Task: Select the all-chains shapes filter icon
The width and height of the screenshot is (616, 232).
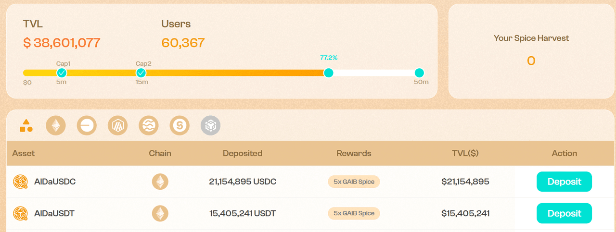Action: click(26, 126)
